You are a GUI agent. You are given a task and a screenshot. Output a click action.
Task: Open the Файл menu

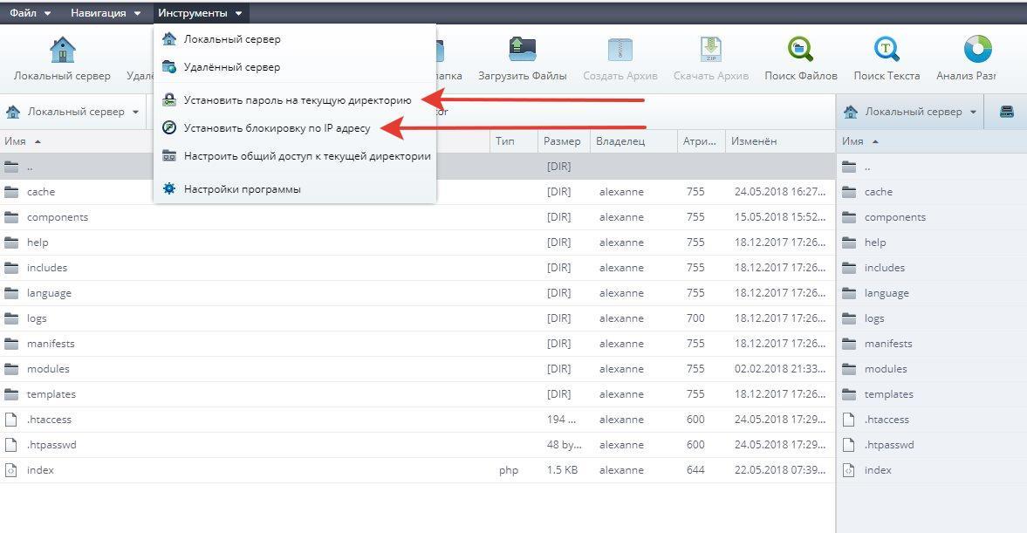(30, 13)
